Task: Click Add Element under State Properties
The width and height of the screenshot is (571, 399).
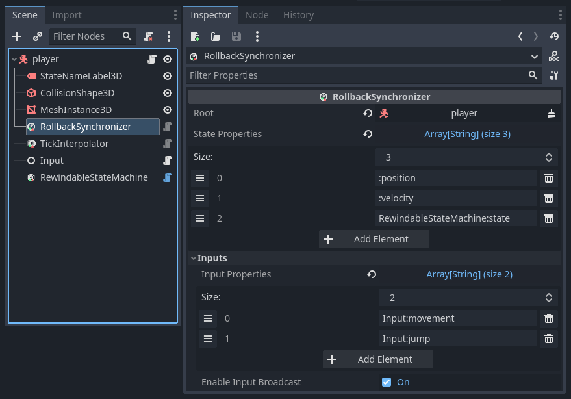Action: coord(374,239)
